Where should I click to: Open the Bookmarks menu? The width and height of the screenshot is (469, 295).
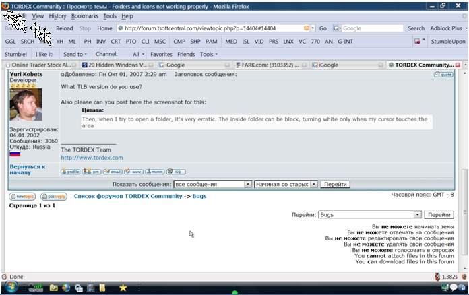point(84,15)
